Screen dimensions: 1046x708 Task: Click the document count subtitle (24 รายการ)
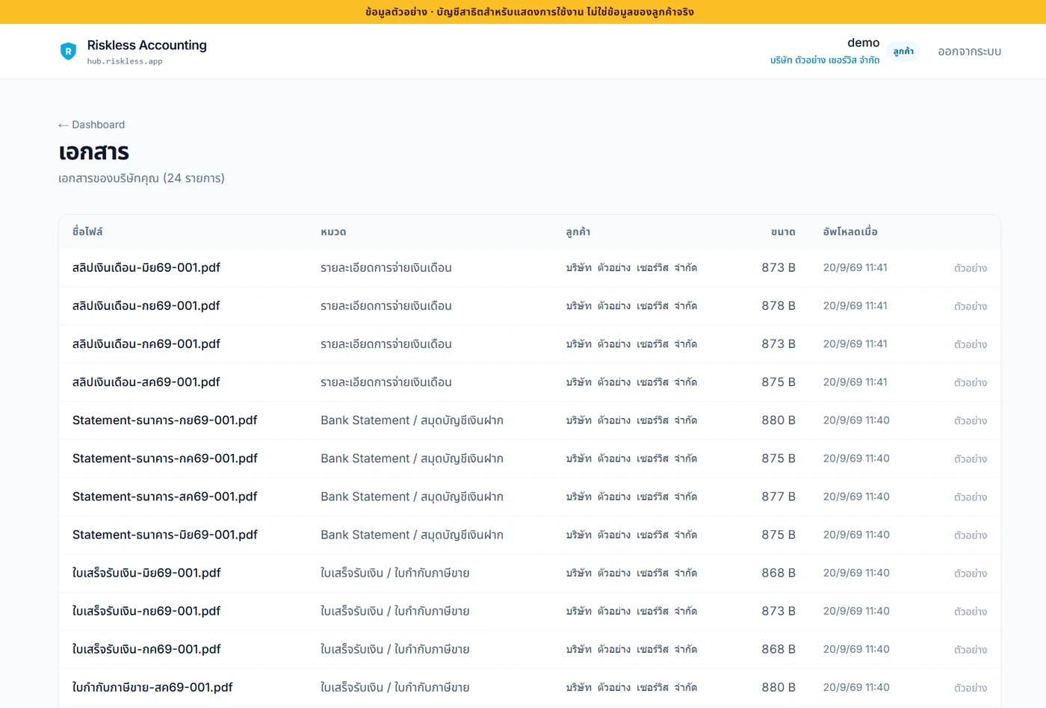[141, 178]
